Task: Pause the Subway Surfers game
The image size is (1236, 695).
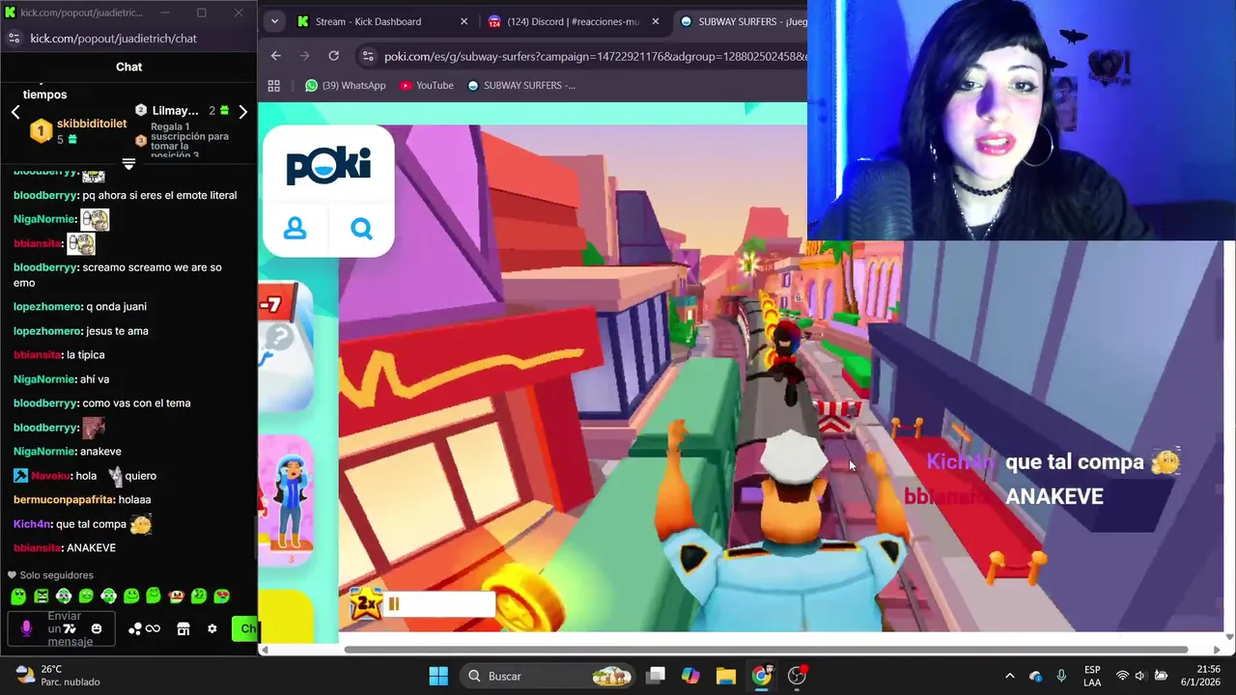Action: tap(394, 604)
